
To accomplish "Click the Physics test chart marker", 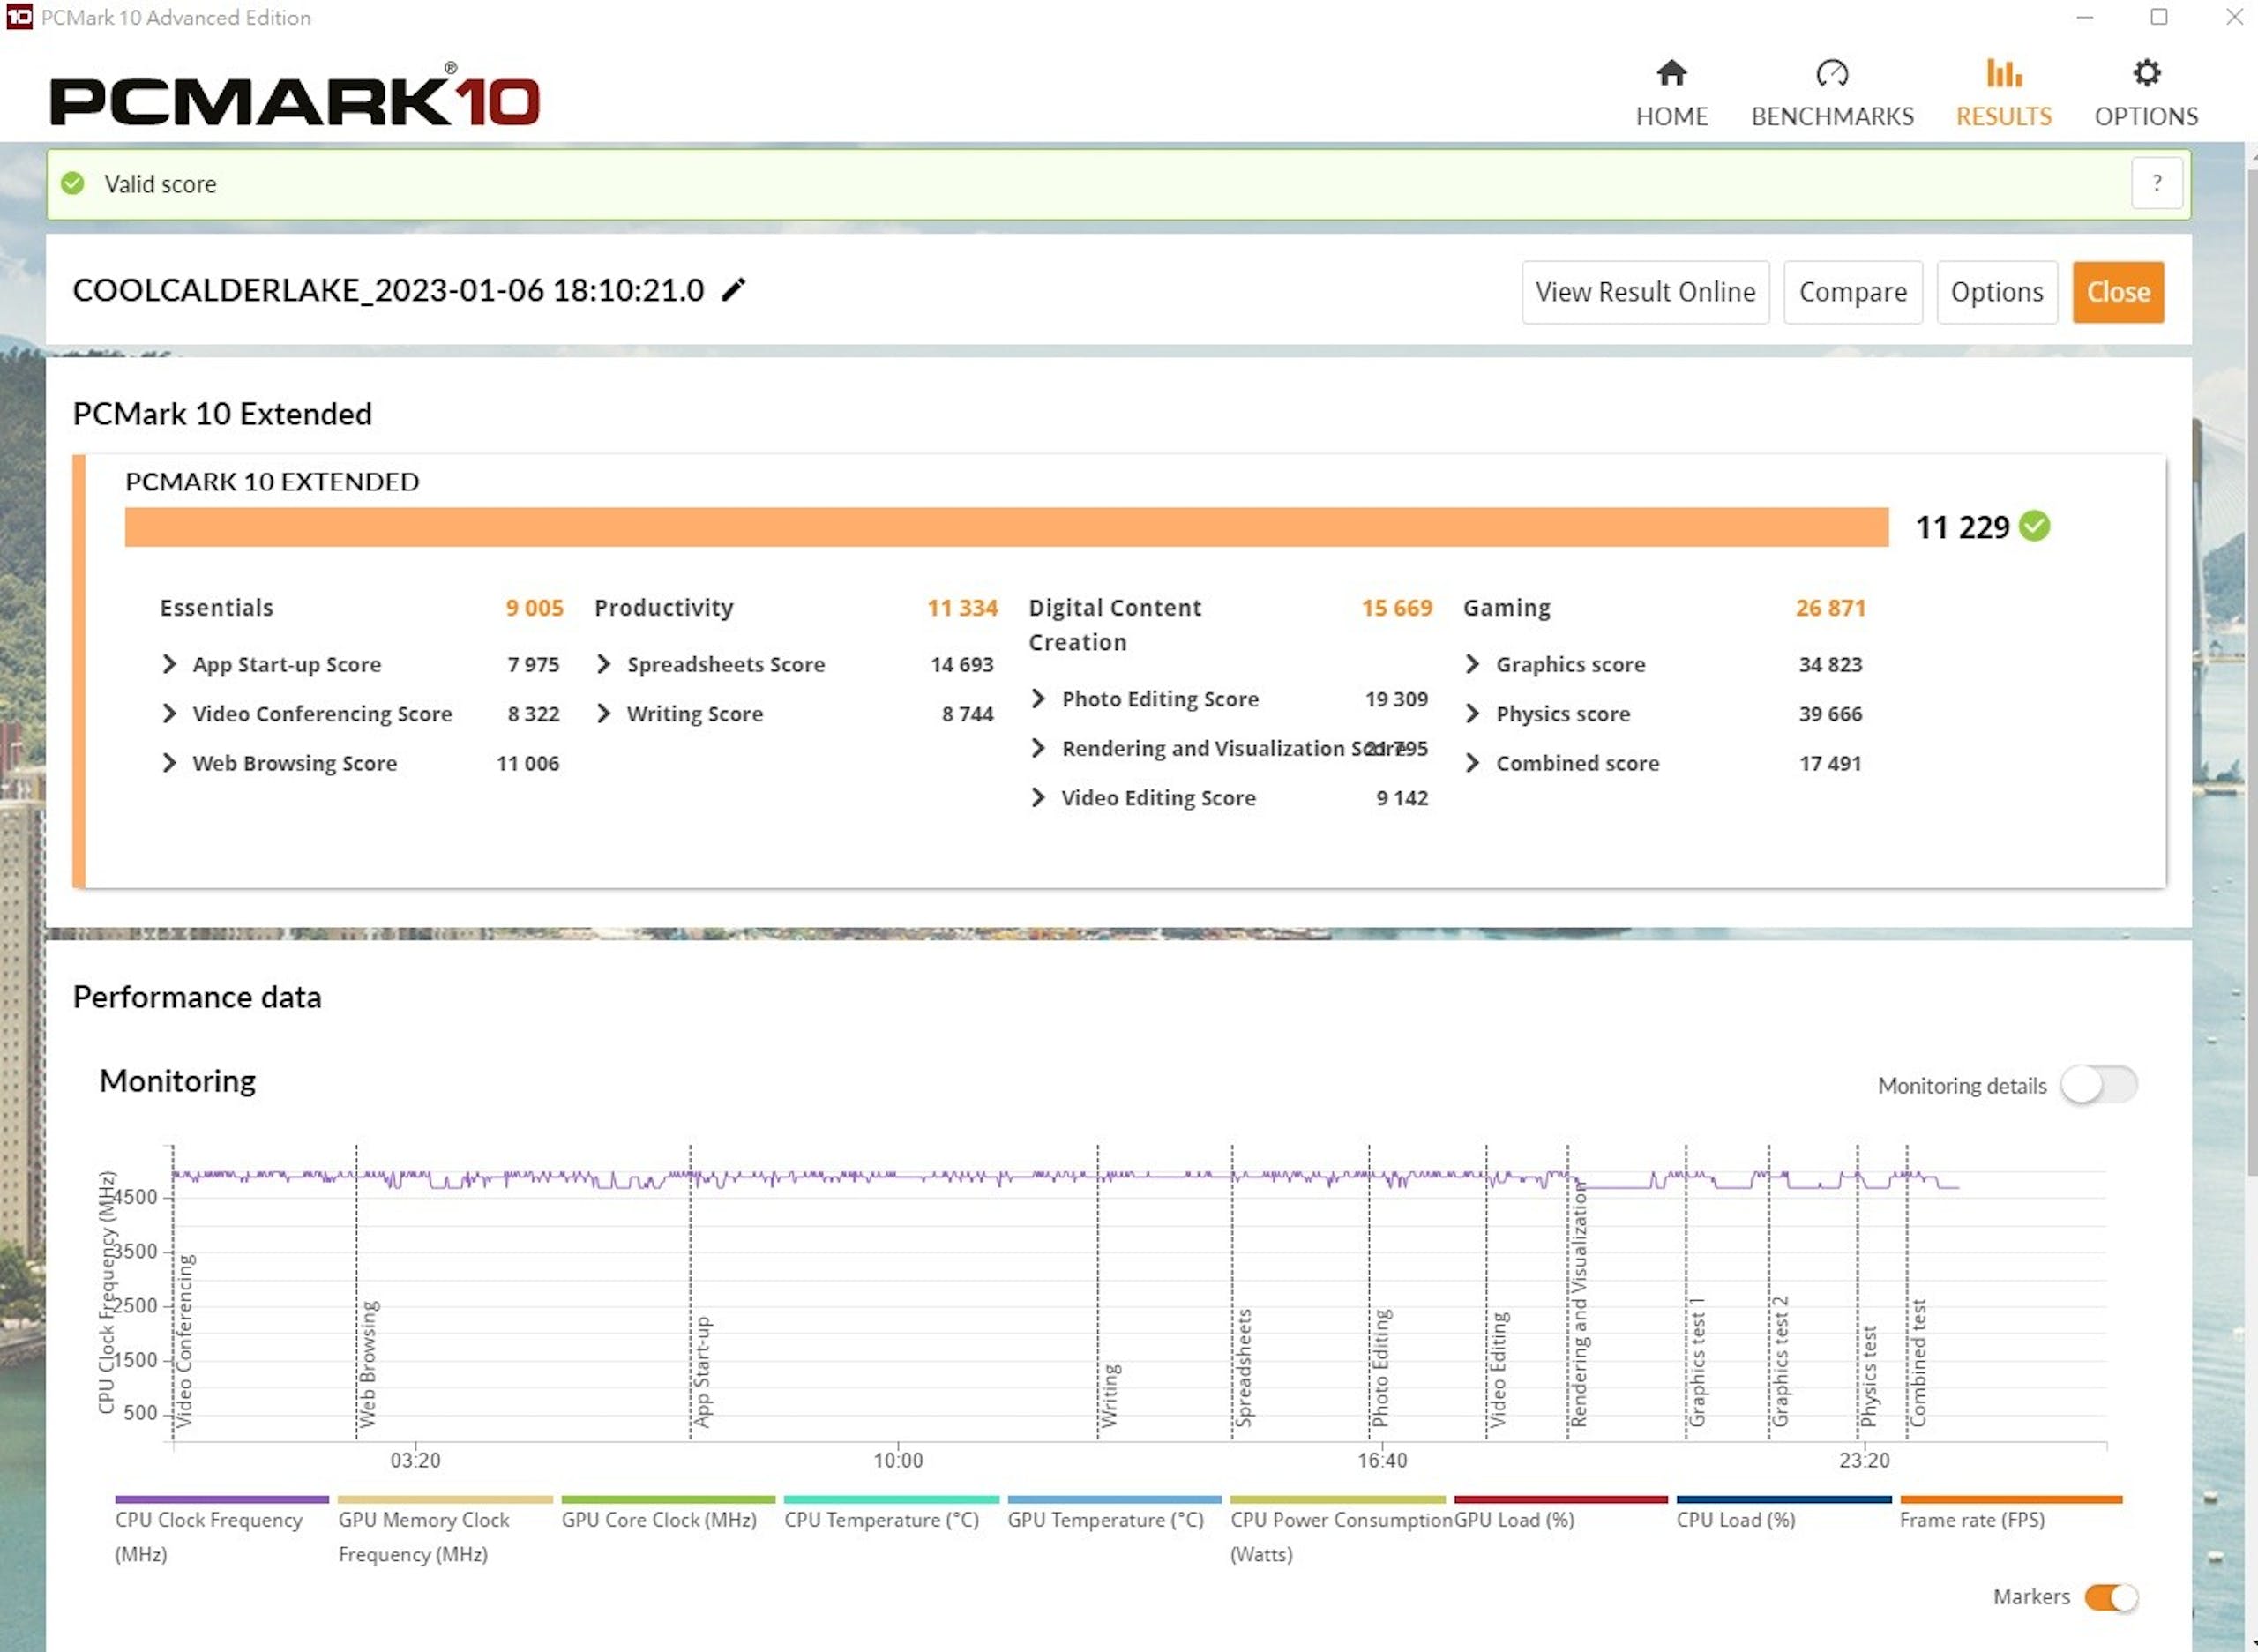I will (x=1868, y=1376).
